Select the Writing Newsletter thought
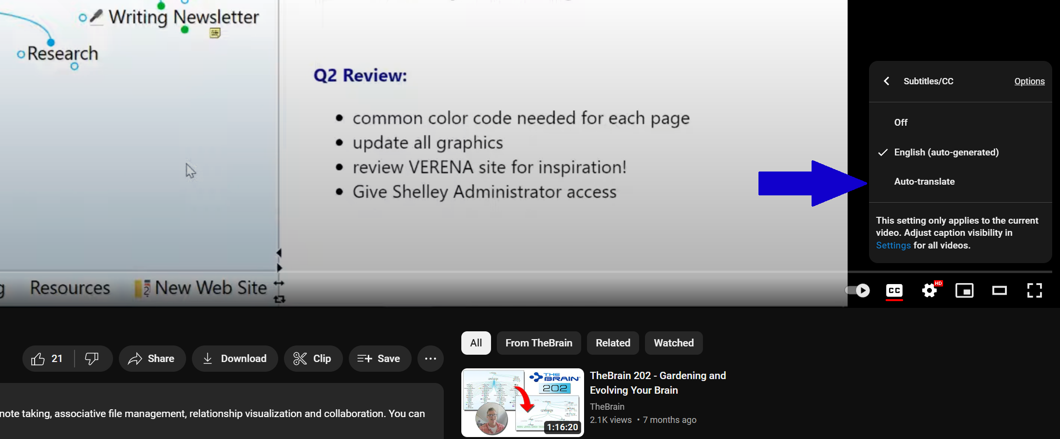The width and height of the screenshot is (1060, 439). [x=184, y=17]
